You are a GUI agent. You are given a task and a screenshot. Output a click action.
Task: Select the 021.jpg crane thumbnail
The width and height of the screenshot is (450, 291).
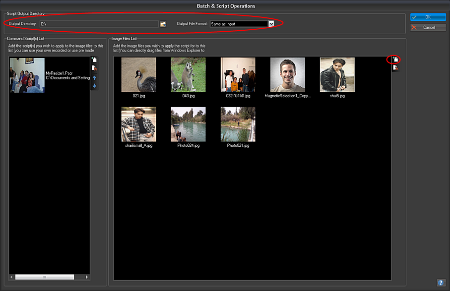(138, 75)
